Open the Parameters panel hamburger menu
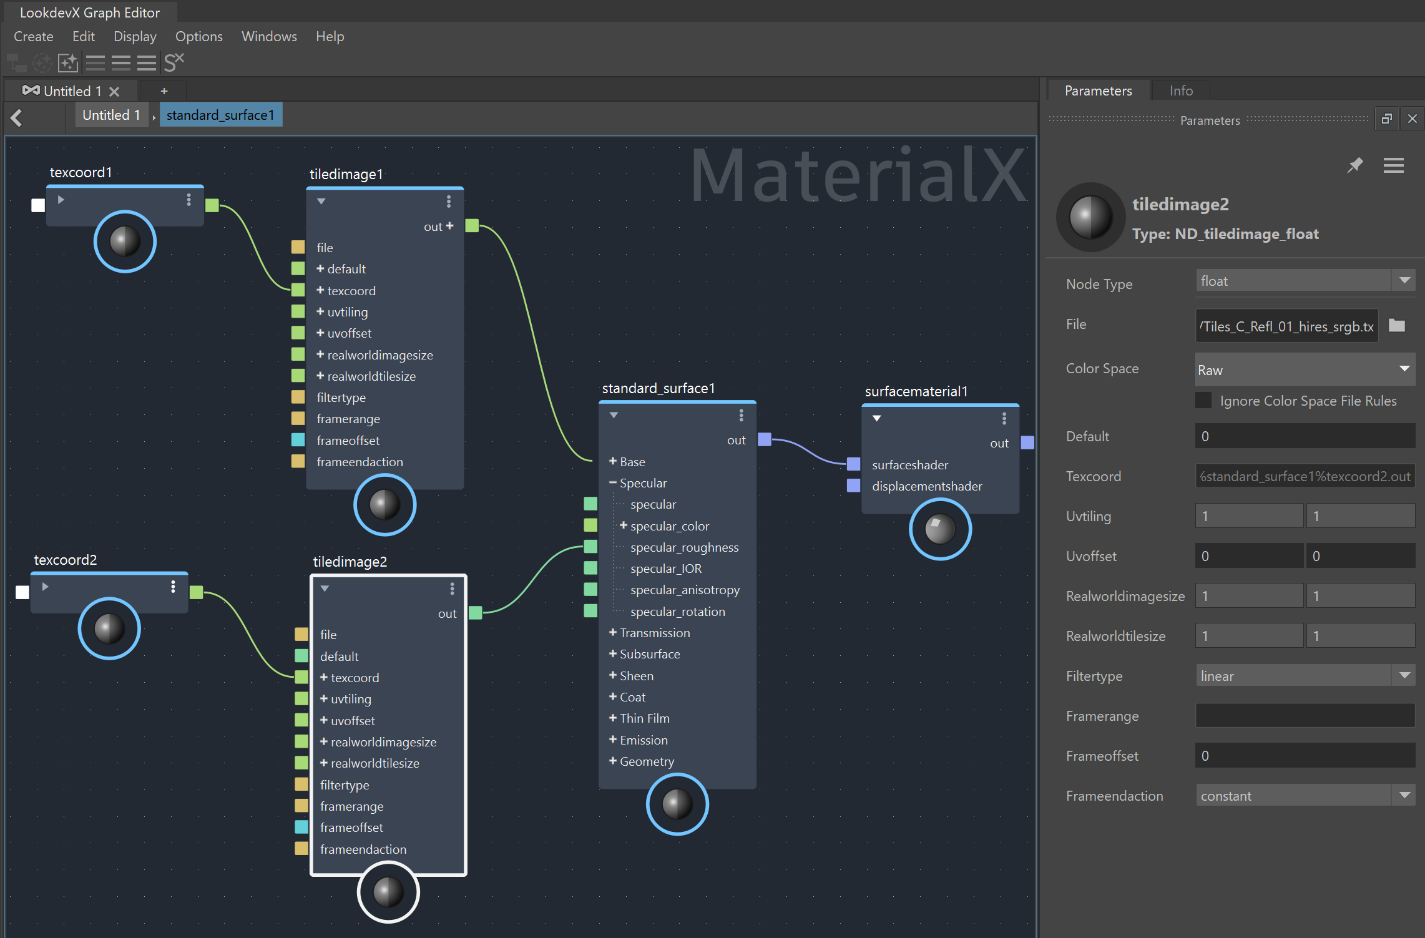 (x=1394, y=165)
